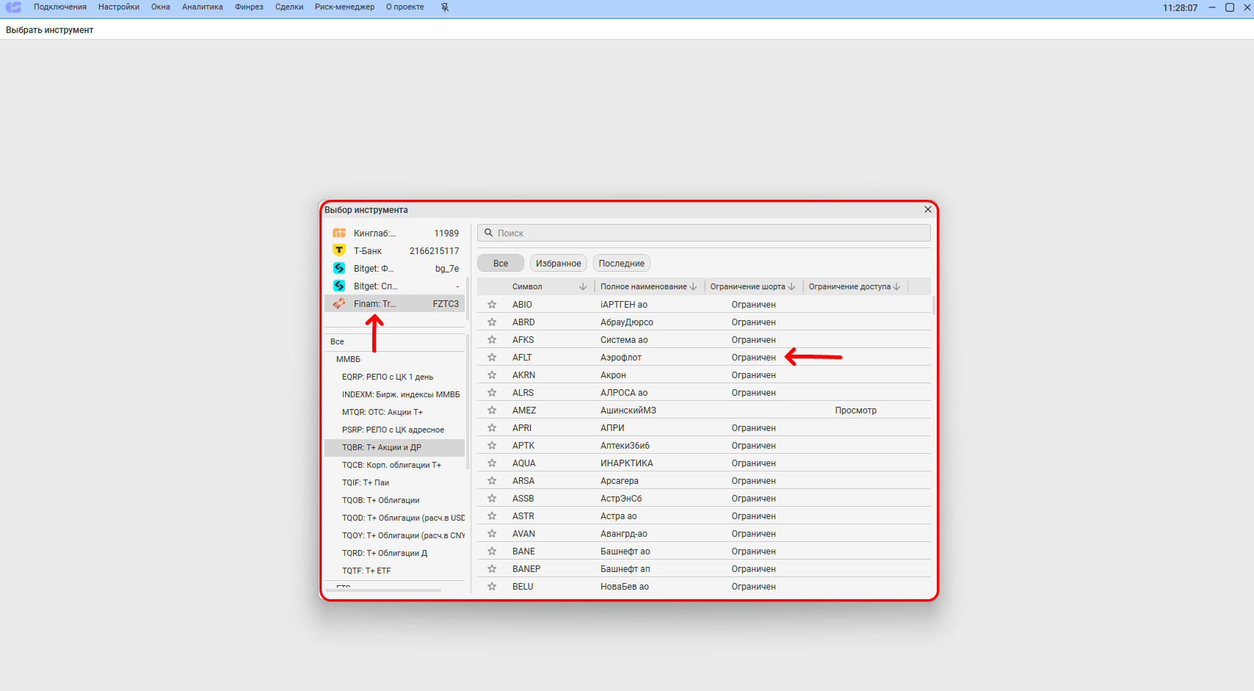Toggle favorite star for ABIO

[x=492, y=305]
